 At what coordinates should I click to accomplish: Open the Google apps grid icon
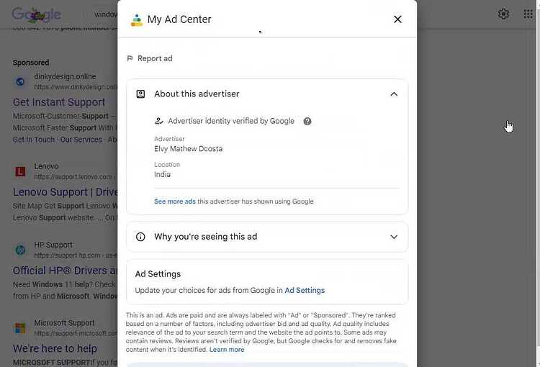point(528,14)
